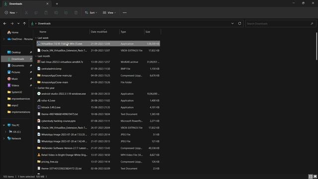Viewport: 318px width, 179px height.
Task: Click the cyberstudy hacking course pptx icon
Action: tap(39, 121)
